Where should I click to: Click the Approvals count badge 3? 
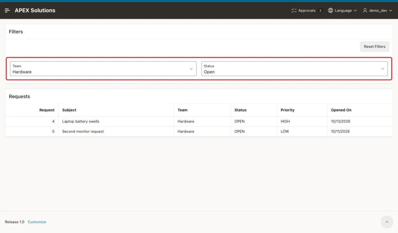[320, 11]
